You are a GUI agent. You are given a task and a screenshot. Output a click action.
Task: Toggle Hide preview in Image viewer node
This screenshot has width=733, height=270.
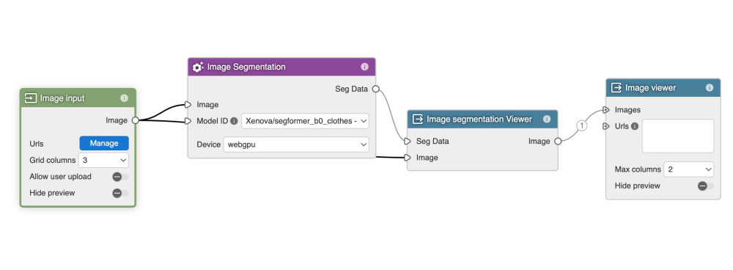(706, 186)
